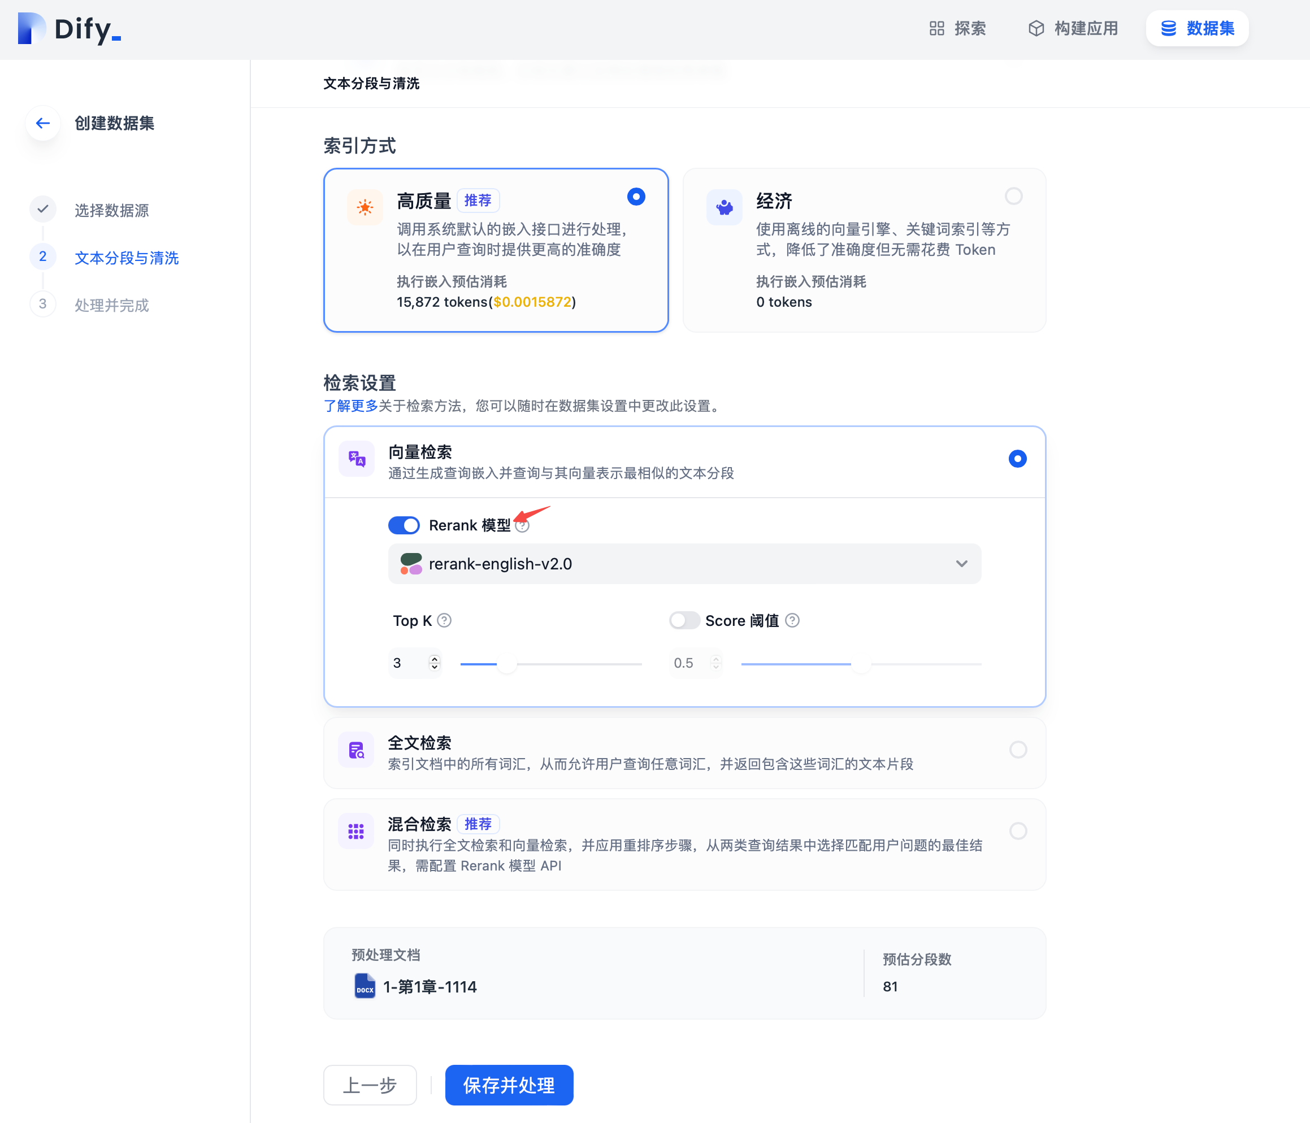Select the 全文检索 radio button
Viewport: 1310px width, 1123px height.
1018,750
